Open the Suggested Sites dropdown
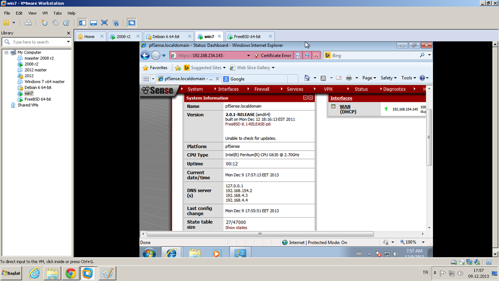Image resolution: width=499 pixels, height=281 pixels. pos(224,68)
